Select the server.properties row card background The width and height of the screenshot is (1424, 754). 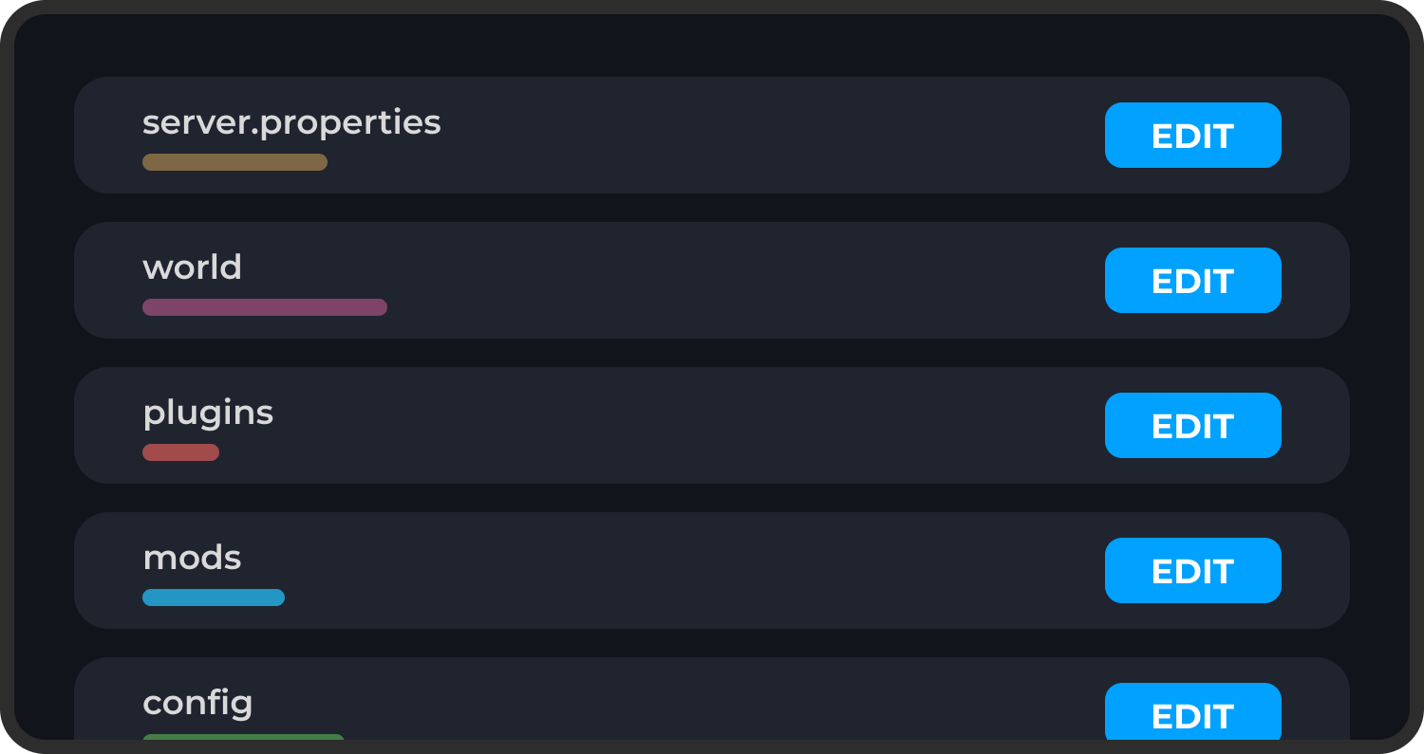point(712,136)
